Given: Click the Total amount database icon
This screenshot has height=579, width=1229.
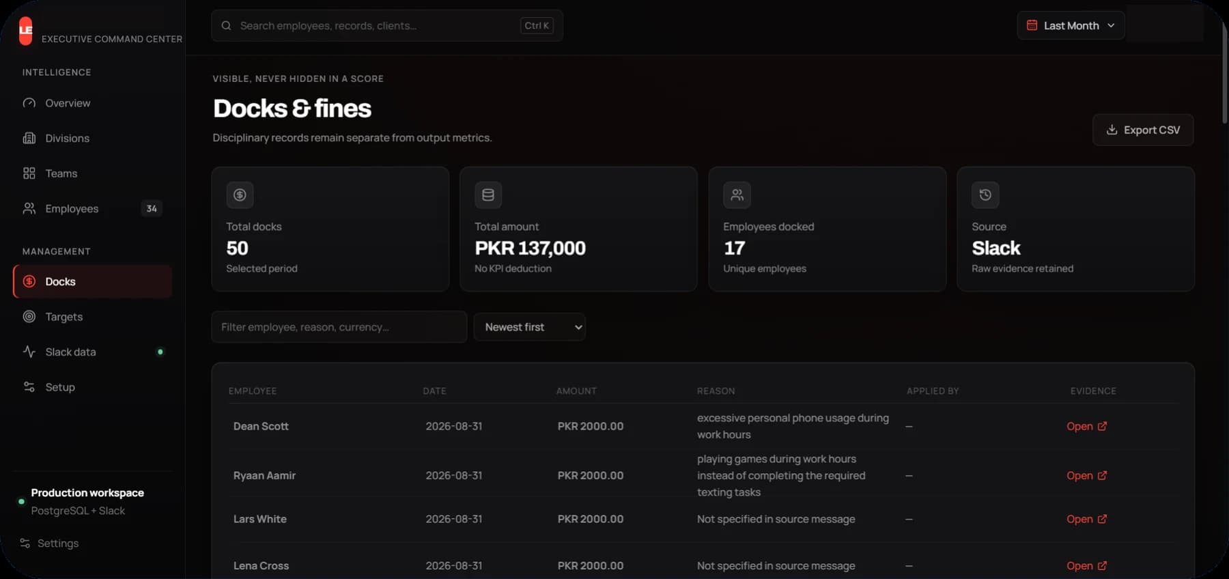Looking at the screenshot, I should point(488,195).
